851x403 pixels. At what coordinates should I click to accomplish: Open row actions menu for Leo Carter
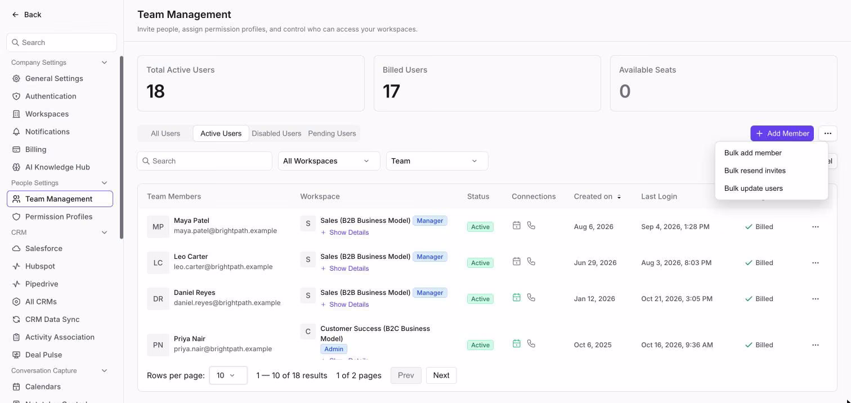(815, 263)
